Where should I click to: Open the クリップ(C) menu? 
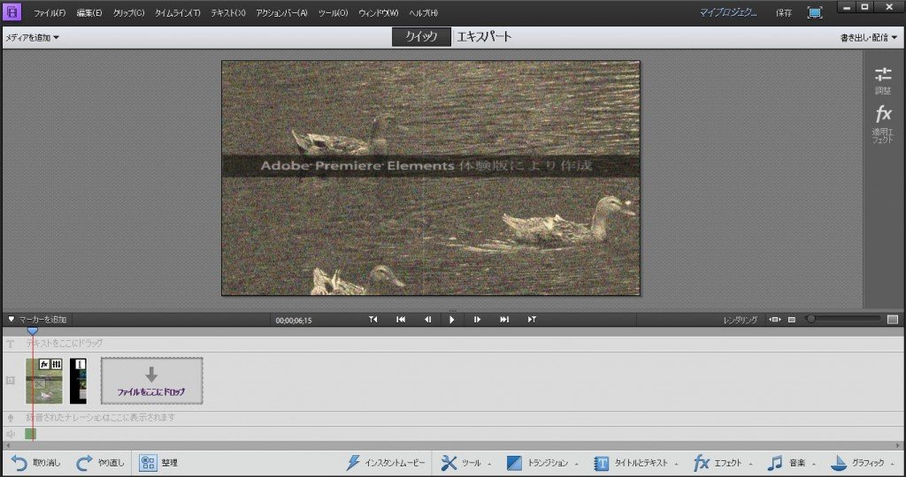point(128,12)
